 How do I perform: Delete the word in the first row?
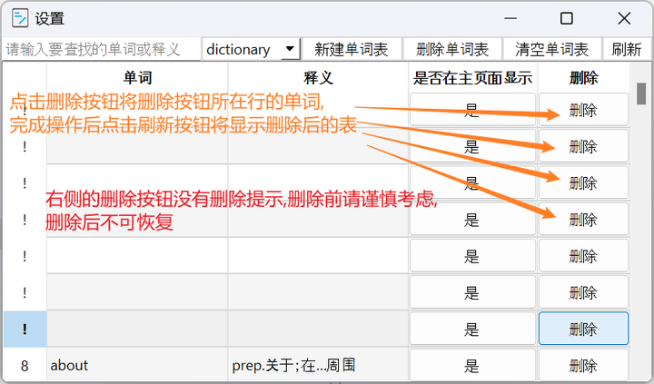pyautogui.click(x=583, y=110)
